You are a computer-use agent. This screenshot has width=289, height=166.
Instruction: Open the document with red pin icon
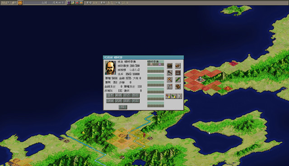pyautogui.click(x=170, y=86)
